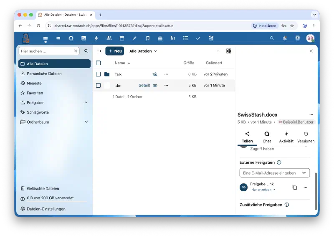The image size is (334, 236).
Task: Expand the Ordnerbaum sidebar section
Action: [x=86, y=122]
